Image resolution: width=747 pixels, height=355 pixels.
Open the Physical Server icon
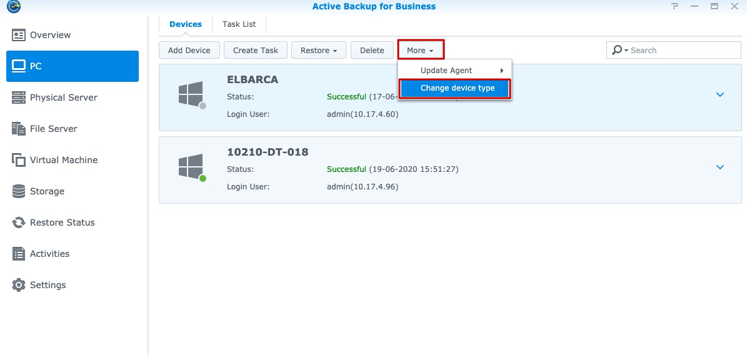19,97
